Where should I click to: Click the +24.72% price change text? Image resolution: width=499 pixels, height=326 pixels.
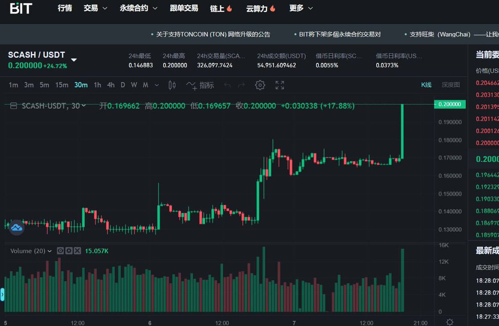55,66
